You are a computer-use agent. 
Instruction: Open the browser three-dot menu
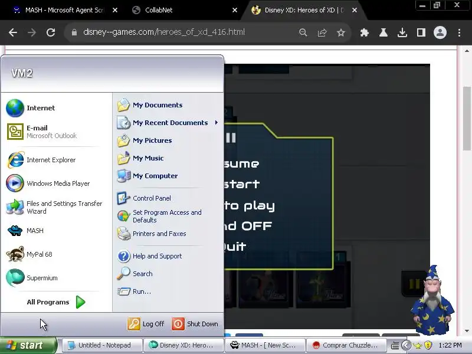[460, 32]
